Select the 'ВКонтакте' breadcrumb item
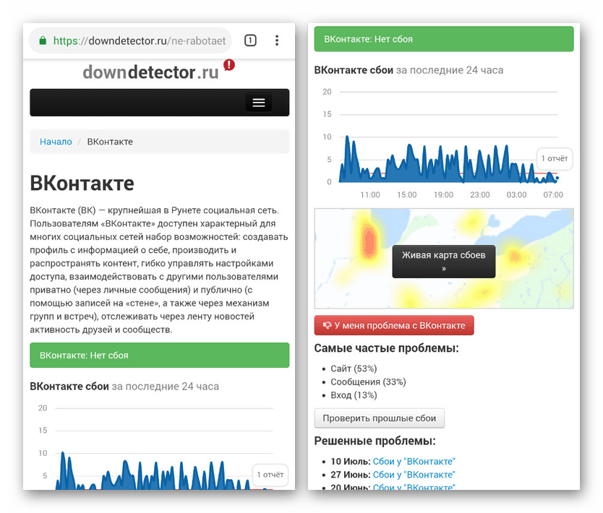 click(x=110, y=142)
